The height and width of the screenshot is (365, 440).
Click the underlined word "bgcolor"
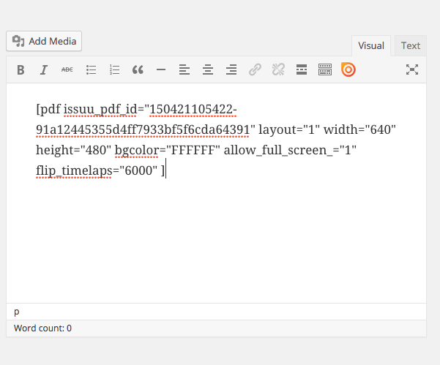tap(137, 150)
